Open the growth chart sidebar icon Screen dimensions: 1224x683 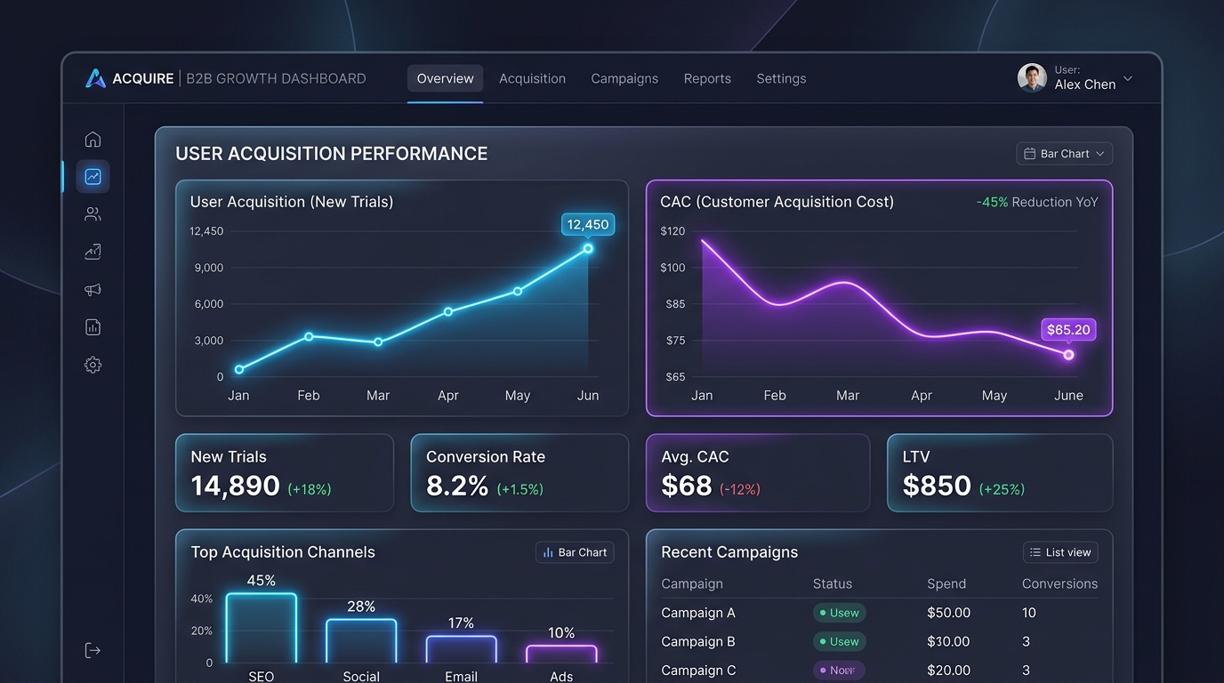pos(93,252)
